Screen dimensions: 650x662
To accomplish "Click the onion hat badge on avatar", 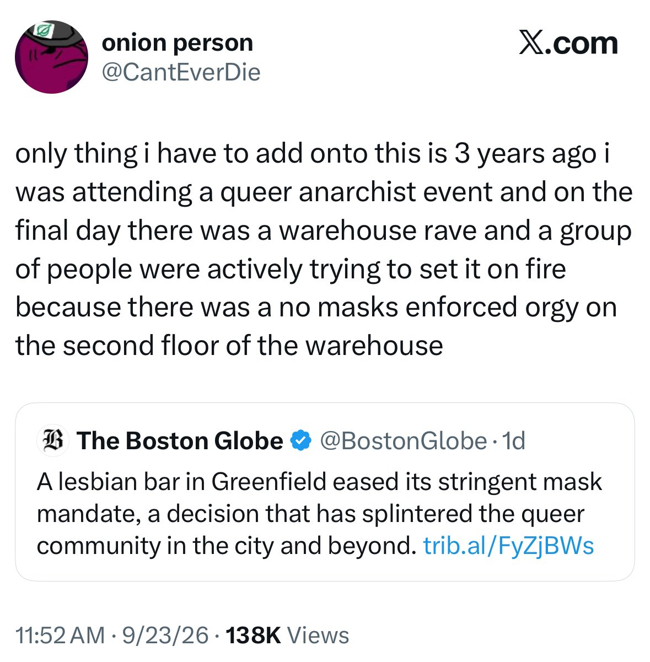I will pos(41,30).
